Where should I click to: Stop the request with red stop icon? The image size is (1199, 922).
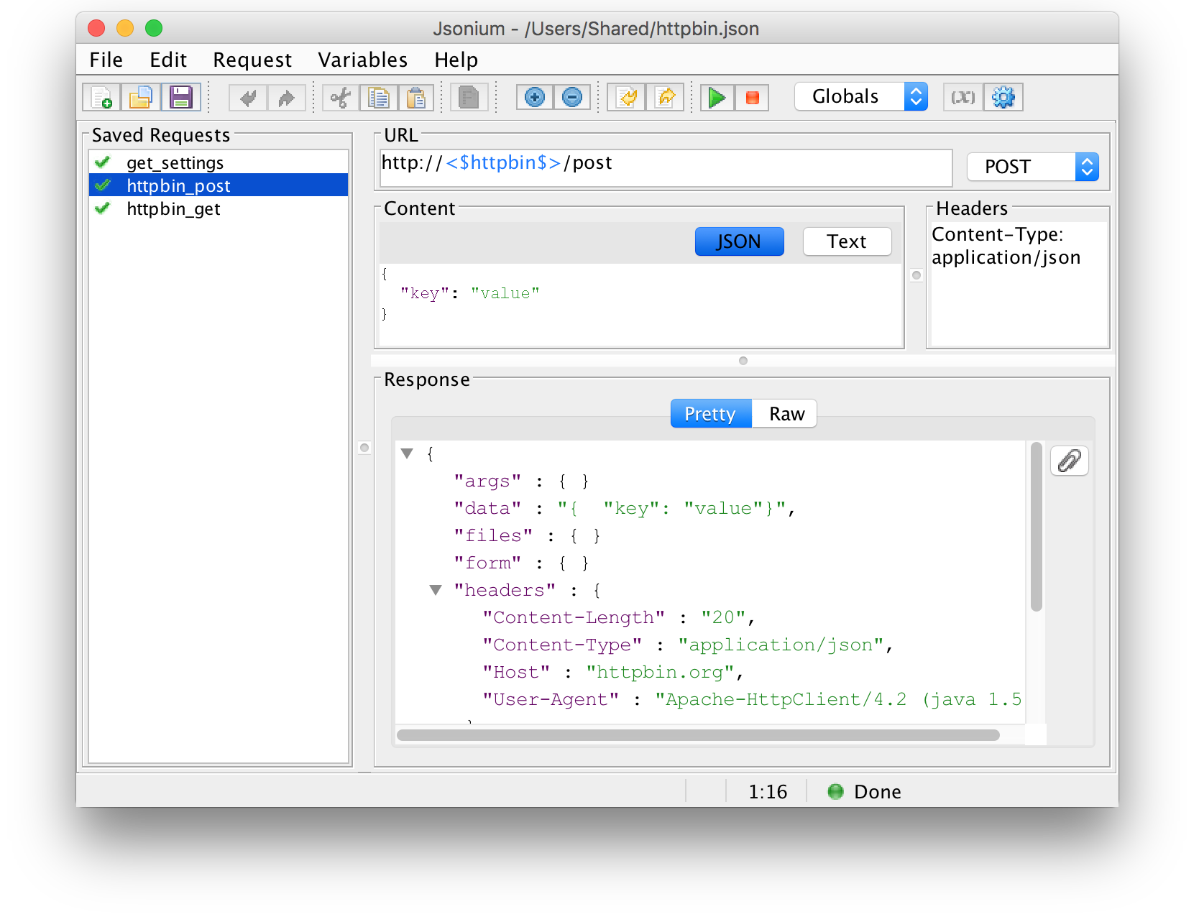[x=752, y=97]
